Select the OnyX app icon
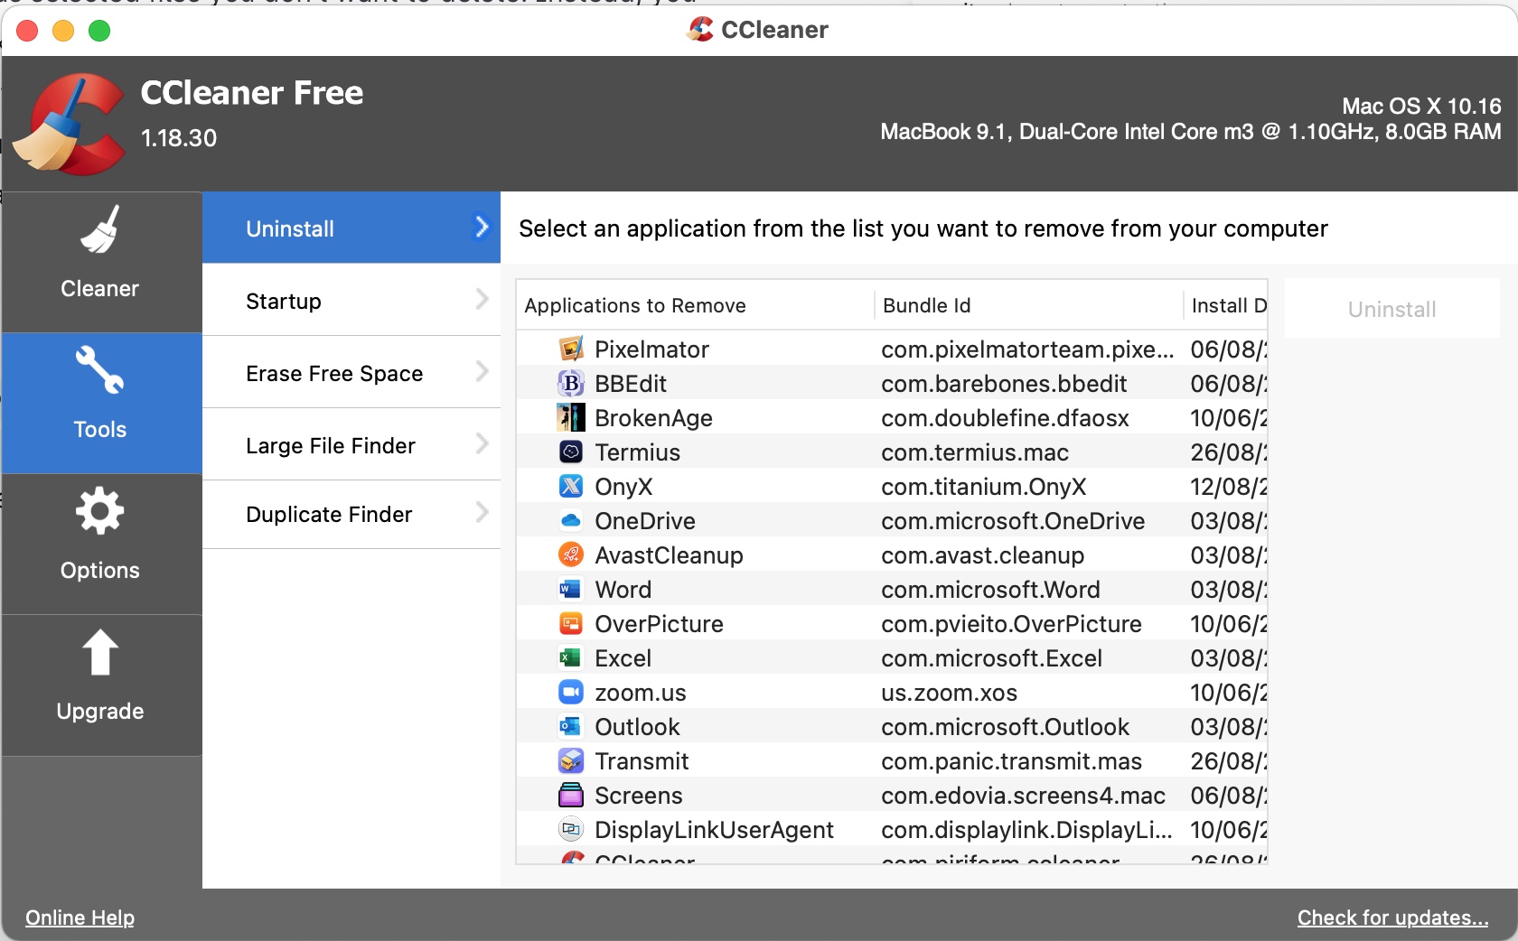Viewport: 1518px width, 941px height. tap(571, 486)
